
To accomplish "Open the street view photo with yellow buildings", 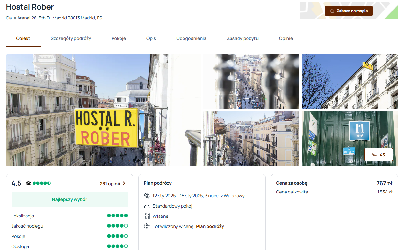I will (x=251, y=139).
